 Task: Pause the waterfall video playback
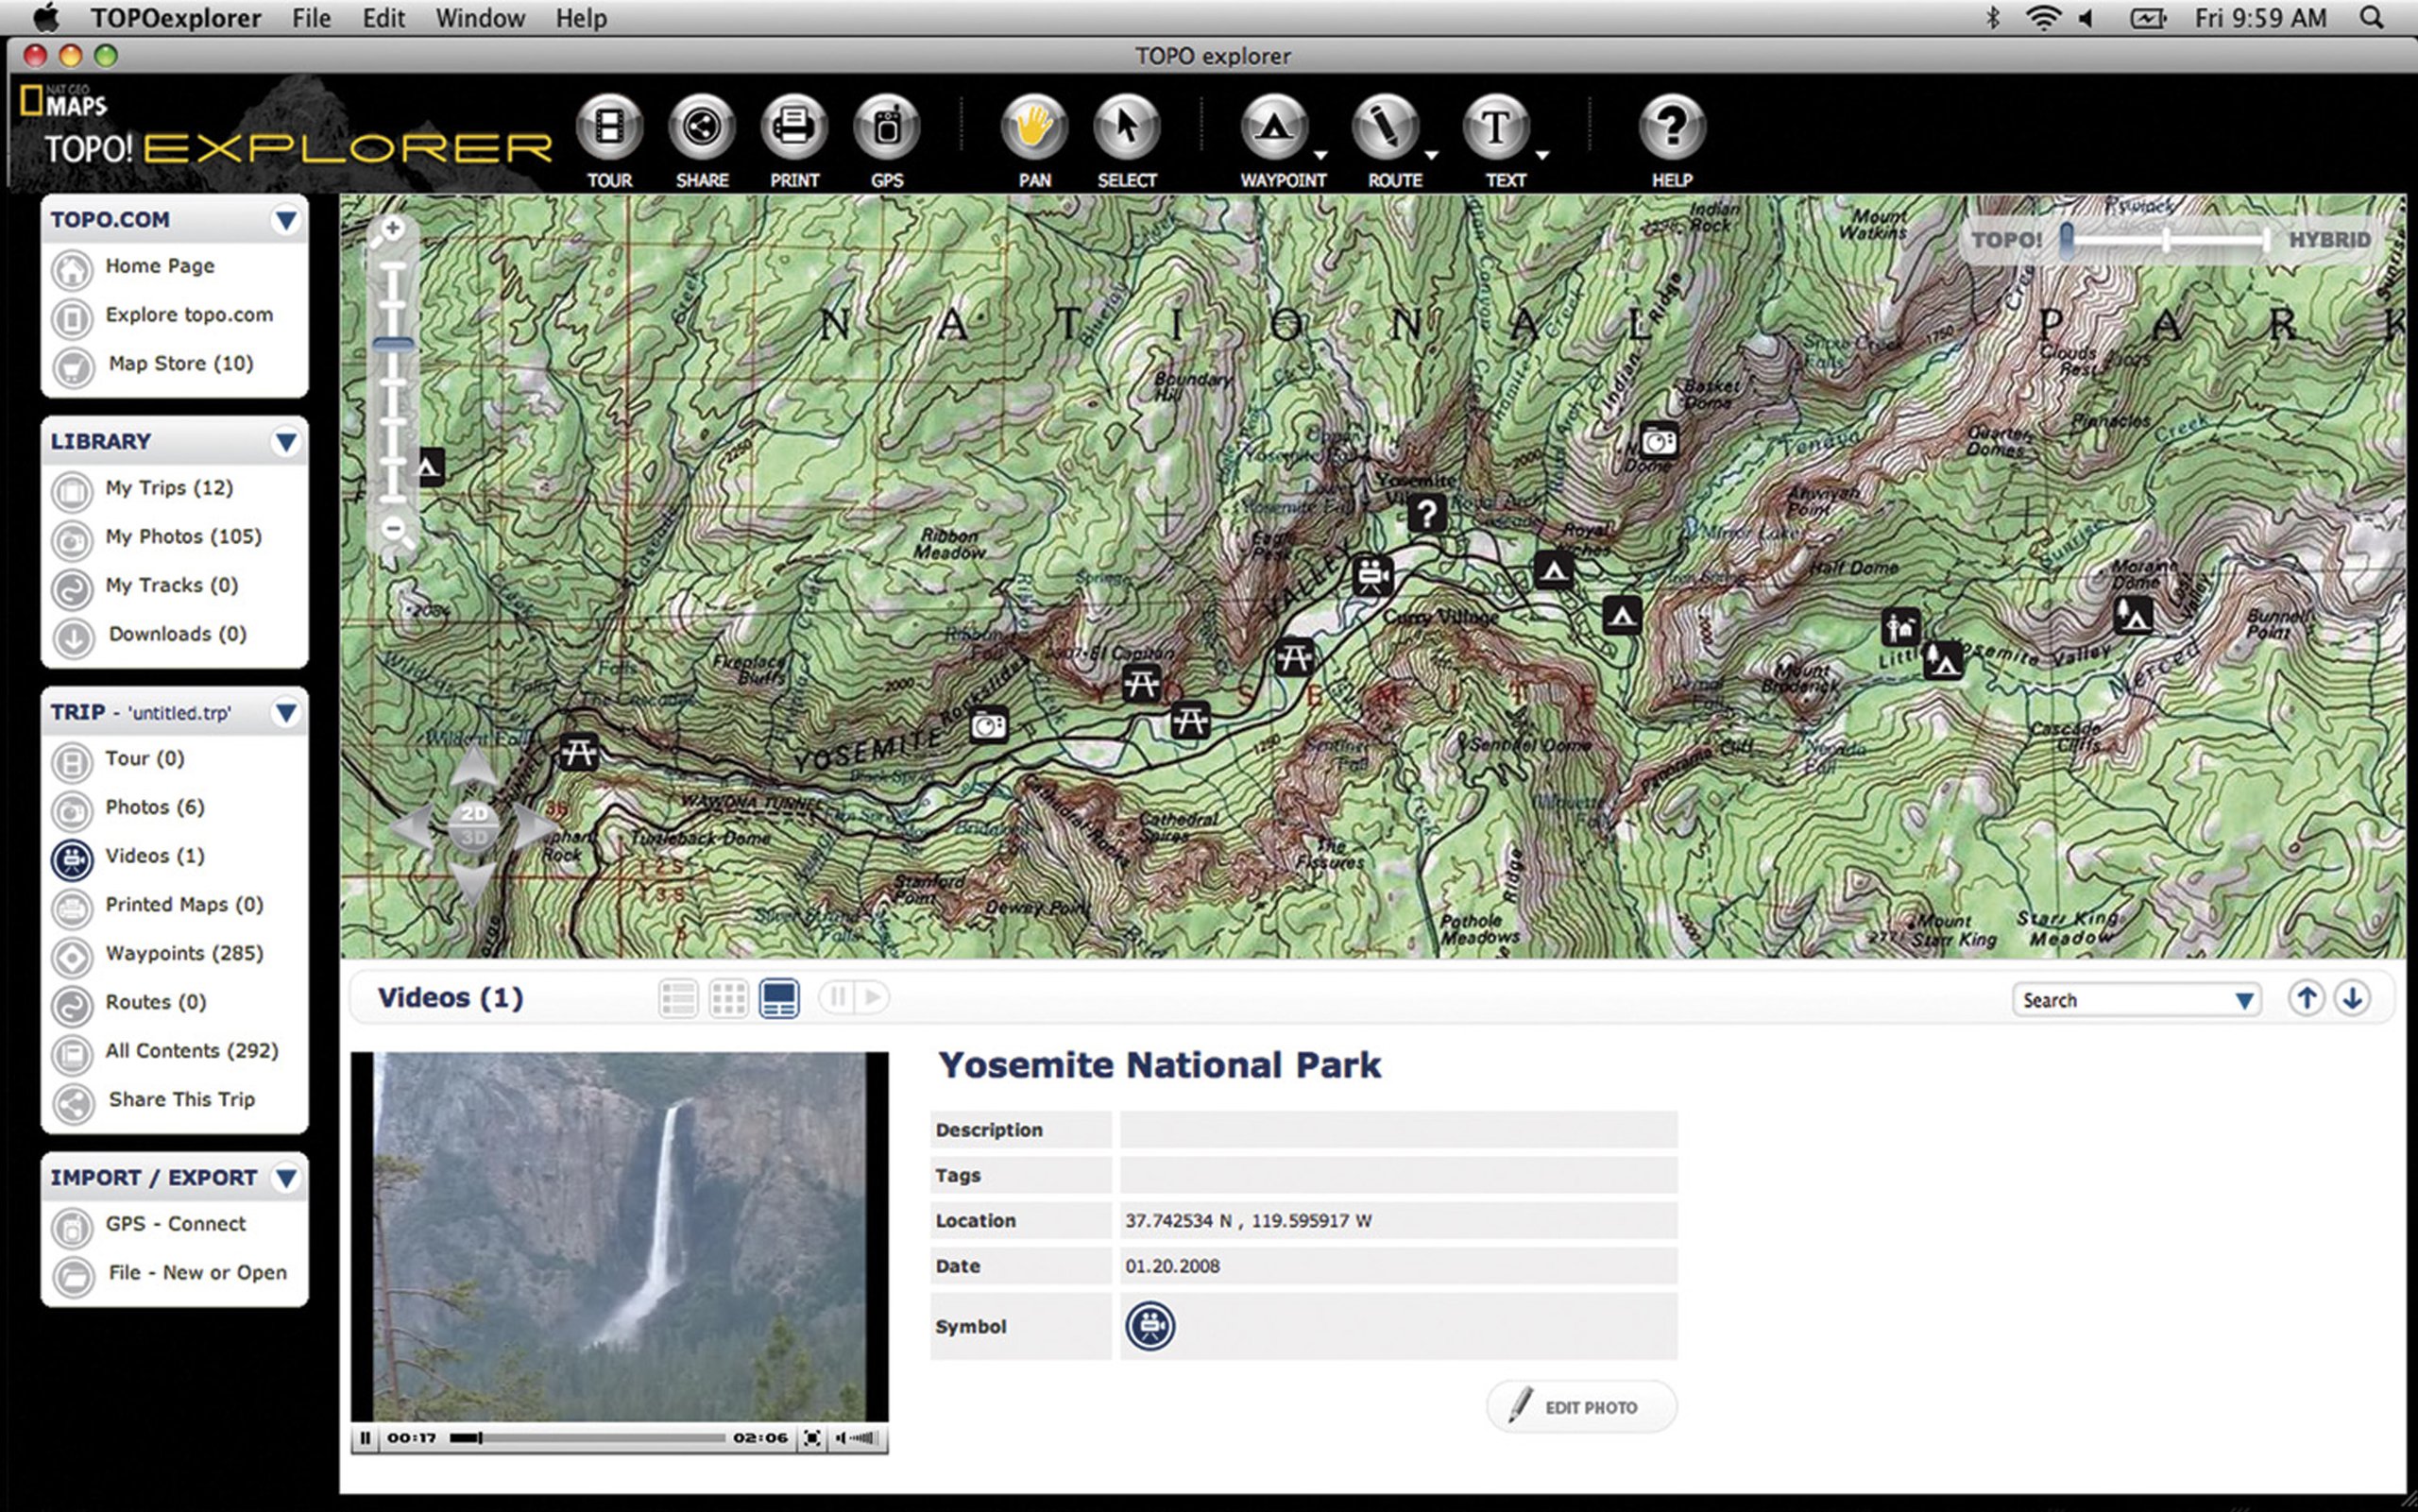pos(365,1438)
